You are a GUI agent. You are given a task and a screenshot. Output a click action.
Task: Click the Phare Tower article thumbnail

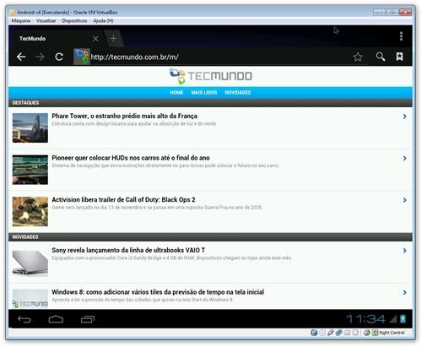(x=30, y=127)
